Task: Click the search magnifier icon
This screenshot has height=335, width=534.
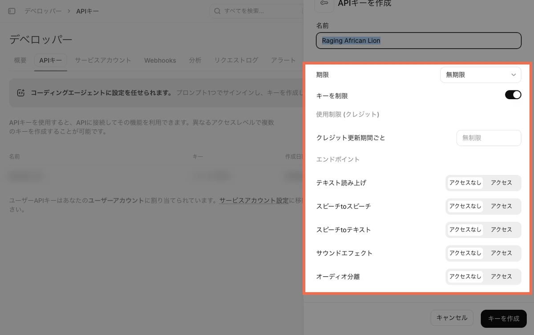Action: pyautogui.click(x=218, y=11)
